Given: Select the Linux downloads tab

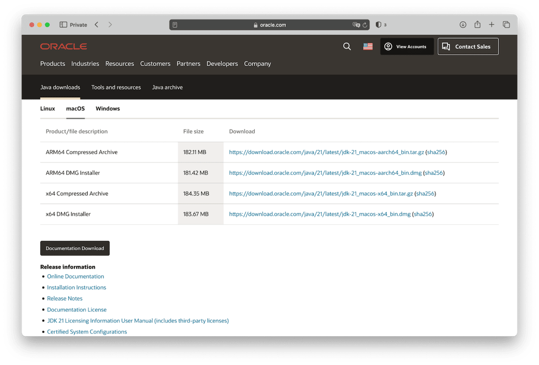Looking at the screenshot, I should [47, 109].
